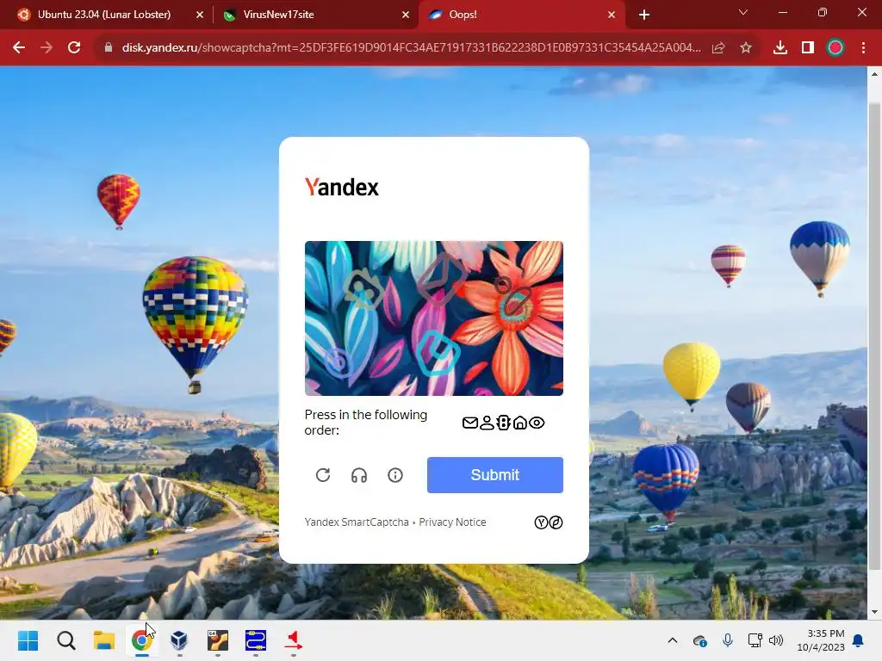Open Yandex SmartCaptcha link
882x661 pixels.
click(357, 522)
